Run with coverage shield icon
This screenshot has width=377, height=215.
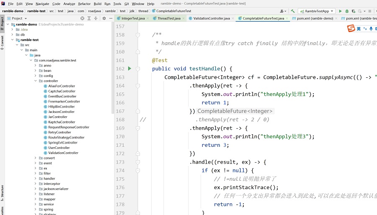353,11
